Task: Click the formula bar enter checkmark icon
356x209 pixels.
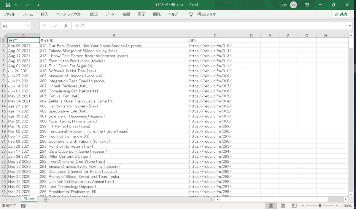Action: tap(55, 26)
